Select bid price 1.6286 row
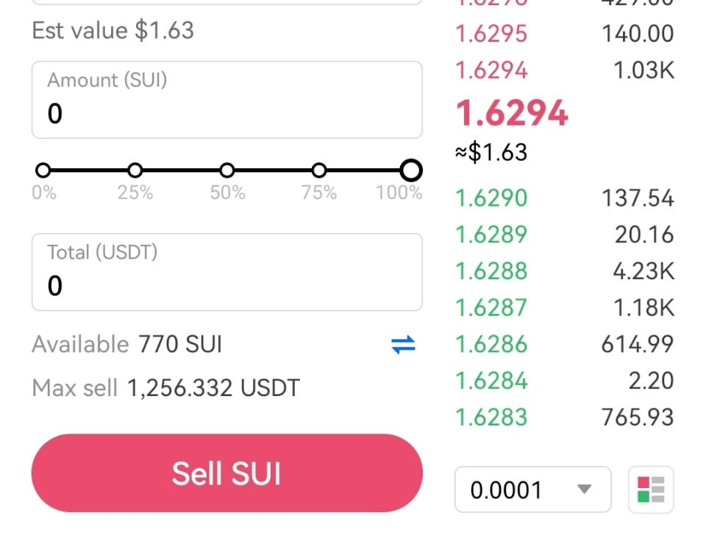This screenshot has height=535, width=706. (x=565, y=344)
